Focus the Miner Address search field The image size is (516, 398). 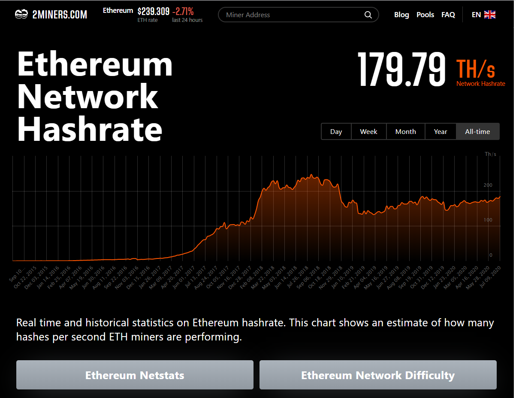(x=299, y=15)
